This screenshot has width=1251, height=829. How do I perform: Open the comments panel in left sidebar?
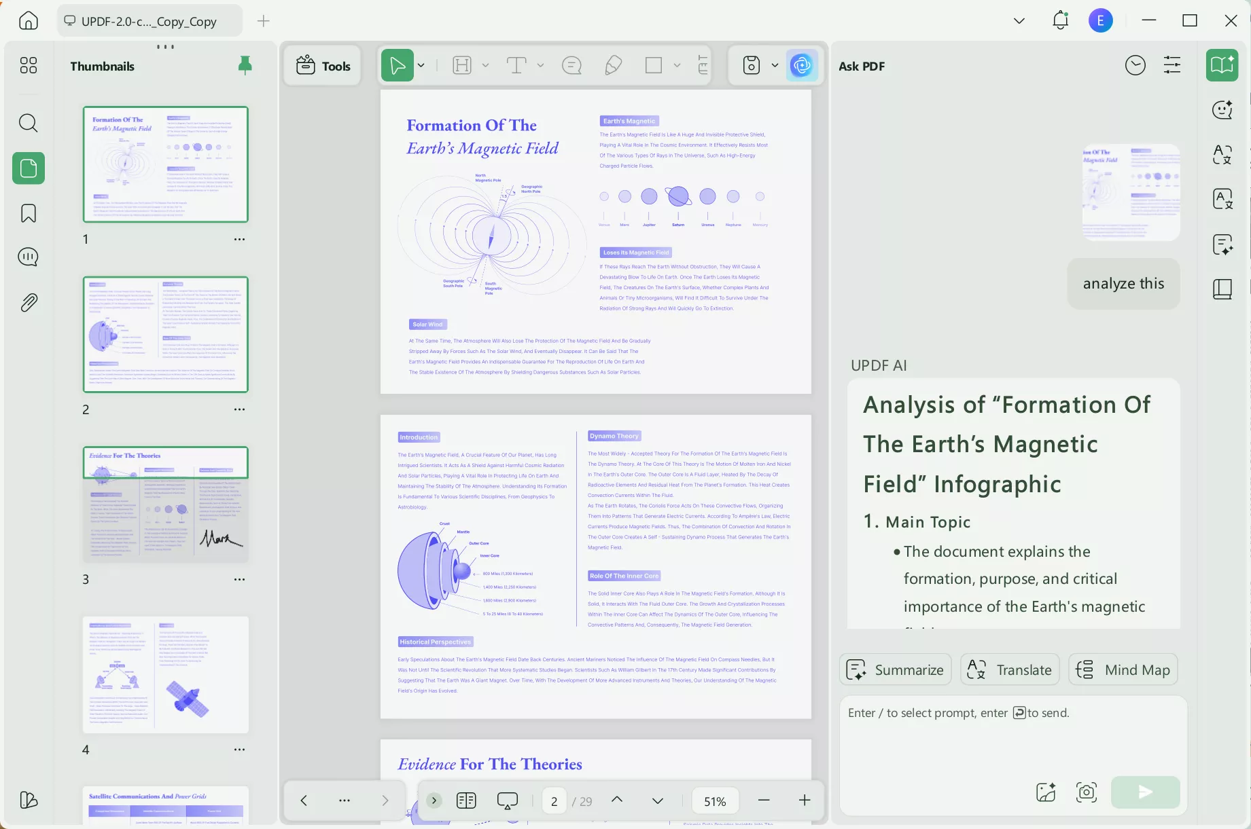[x=29, y=257]
